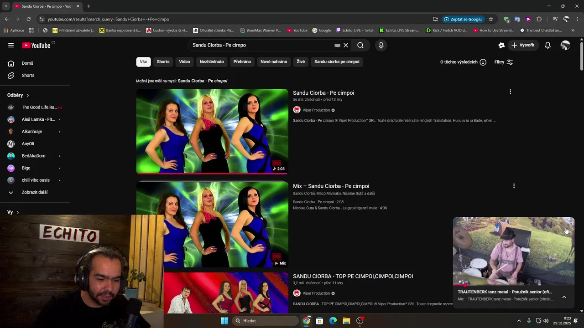
Task: Open options for the Mix – Sandu Ciorba result
Action: point(514,186)
